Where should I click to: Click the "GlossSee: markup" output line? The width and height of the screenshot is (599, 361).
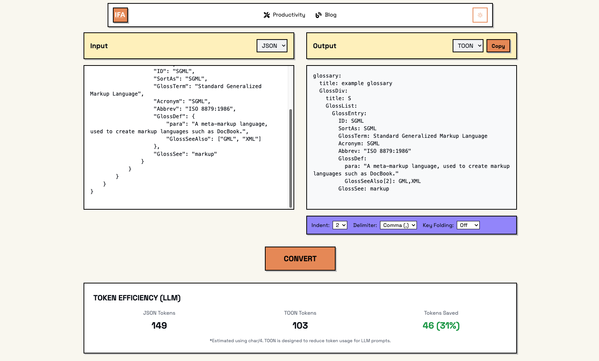[363, 189]
